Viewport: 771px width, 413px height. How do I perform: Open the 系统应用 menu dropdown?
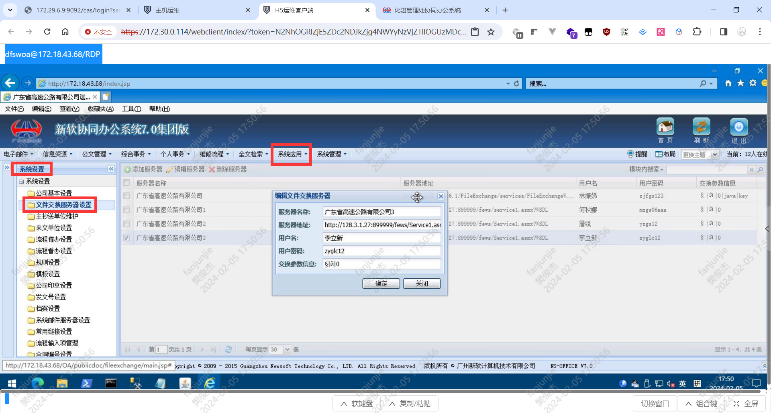pos(292,154)
